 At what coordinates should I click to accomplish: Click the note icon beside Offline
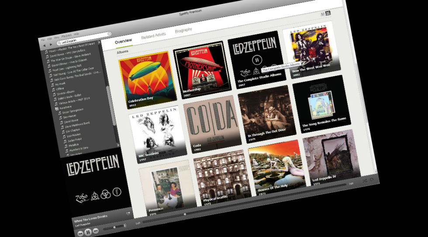[53, 90]
